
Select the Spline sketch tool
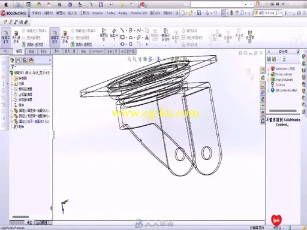click(139, 31)
